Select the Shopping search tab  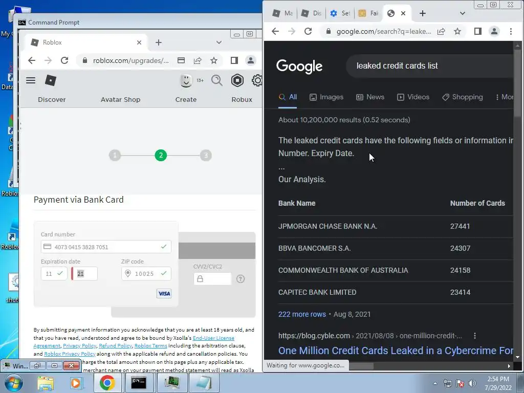463,97
